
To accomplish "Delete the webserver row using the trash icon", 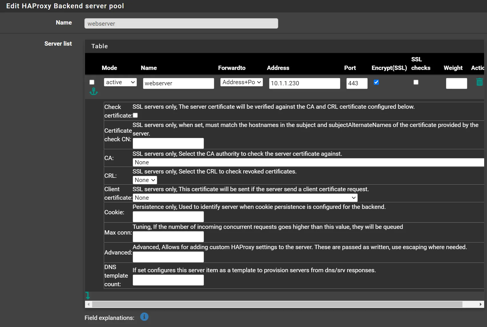I will (480, 82).
